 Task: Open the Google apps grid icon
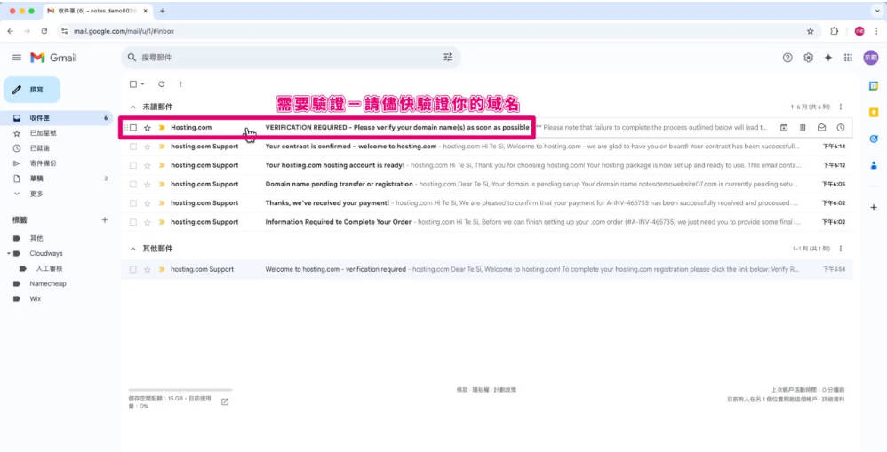coord(848,58)
